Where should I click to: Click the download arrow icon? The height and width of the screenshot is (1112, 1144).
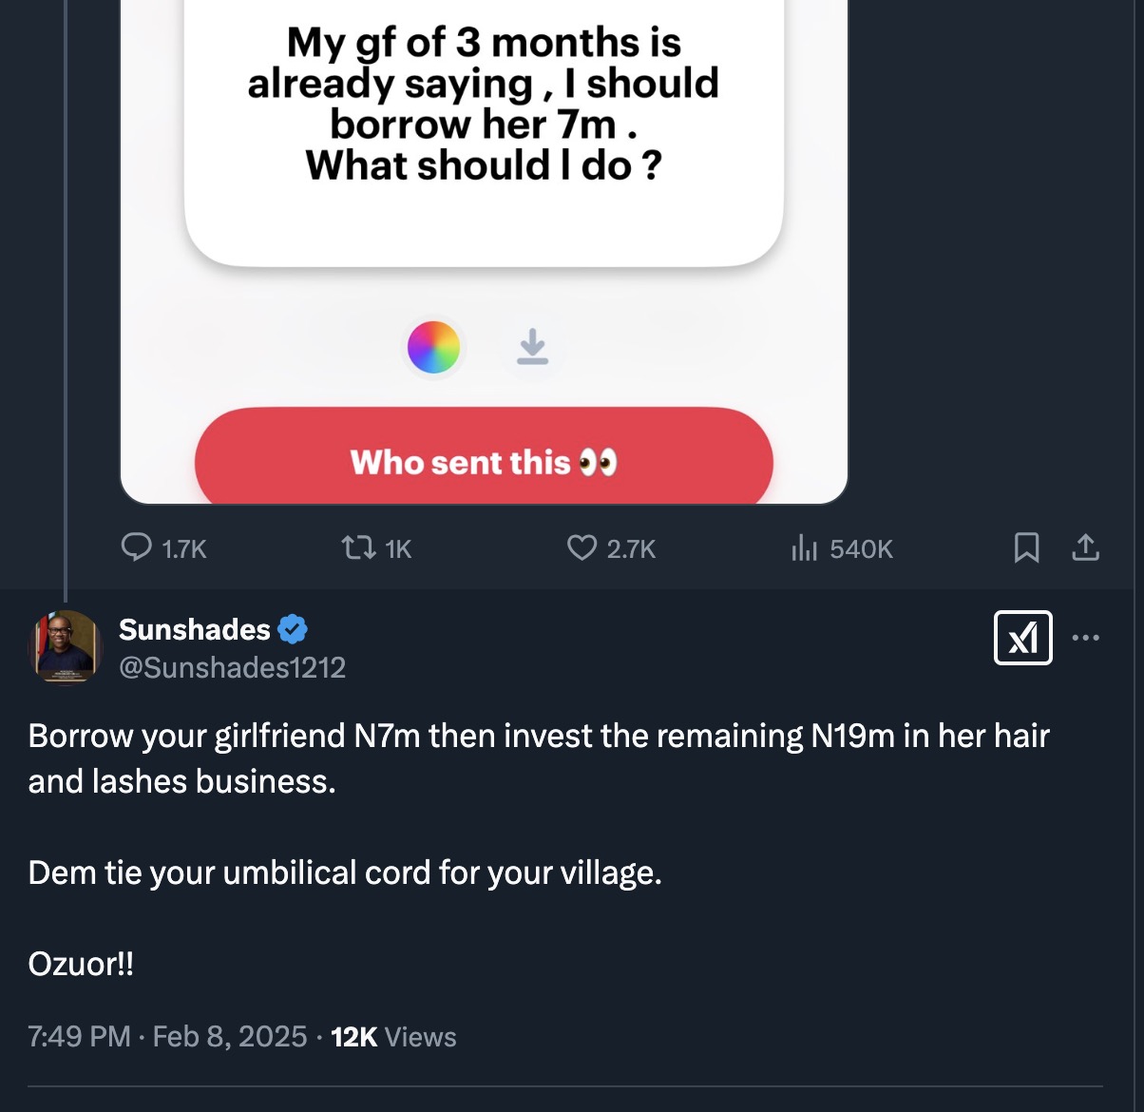(x=532, y=347)
